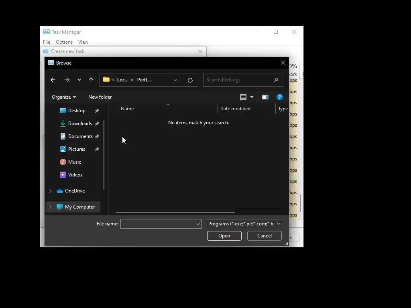411x308 pixels.
Task: Sort by the Type column header
Action: coord(283,109)
